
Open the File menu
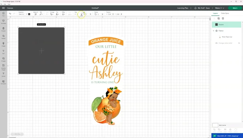pyautogui.click(x=1, y=4)
